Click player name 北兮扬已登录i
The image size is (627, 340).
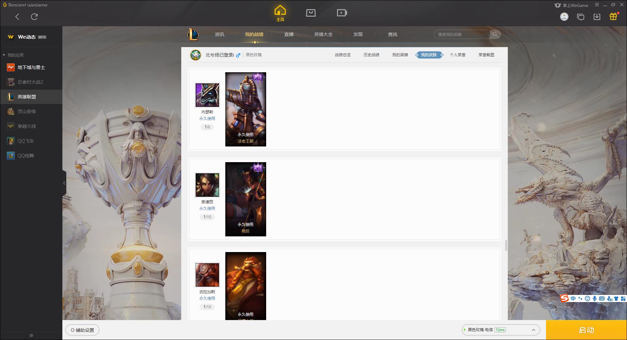coord(219,55)
